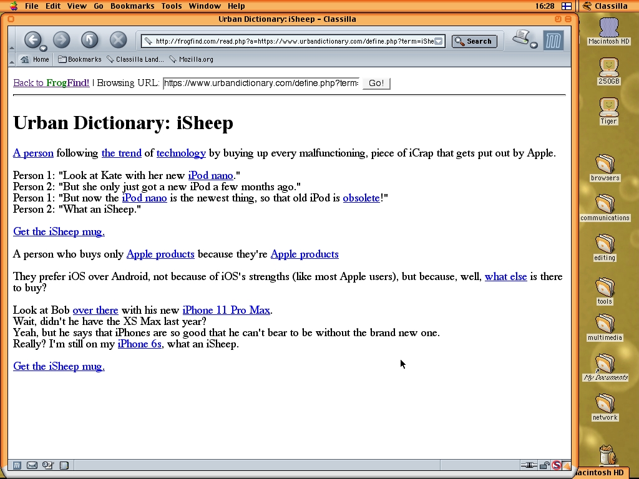Image resolution: width=639 pixels, height=479 pixels.
Task: Click the Go! button
Action: point(376,83)
